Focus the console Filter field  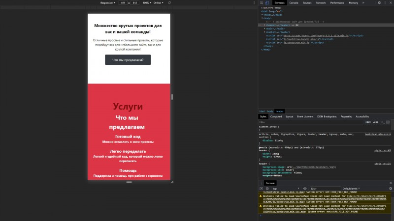click(x=325, y=189)
